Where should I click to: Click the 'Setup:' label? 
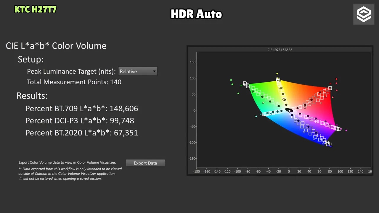pyautogui.click(x=30, y=59)
